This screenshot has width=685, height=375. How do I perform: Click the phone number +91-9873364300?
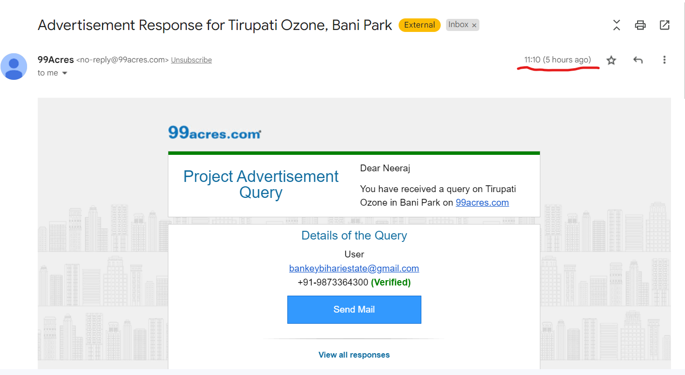point(333,282)
